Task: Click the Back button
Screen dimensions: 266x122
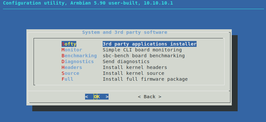Action: click(150, 97)
